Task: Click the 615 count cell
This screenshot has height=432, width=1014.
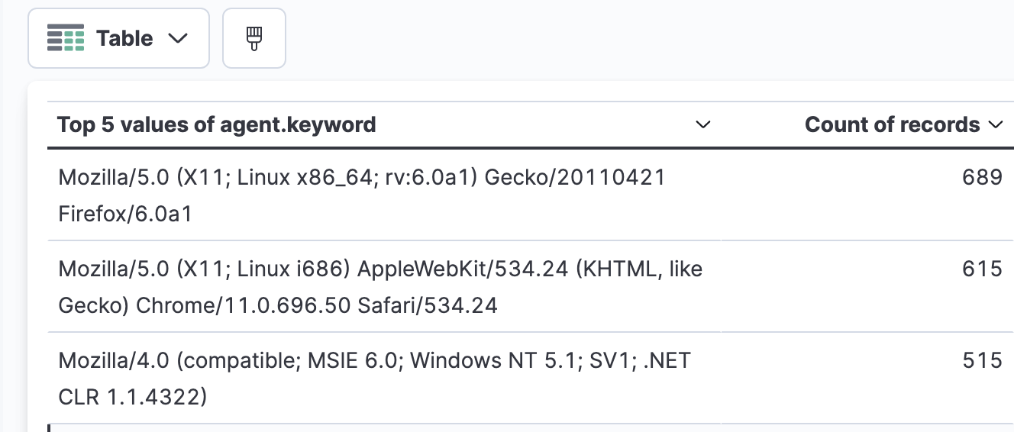Action: 982,269
